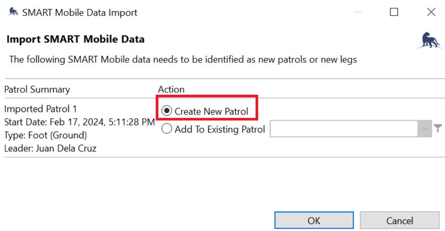The image size is (445, 231).
Task: Click the Patrol Summary column header
Action: coord(37,89)
